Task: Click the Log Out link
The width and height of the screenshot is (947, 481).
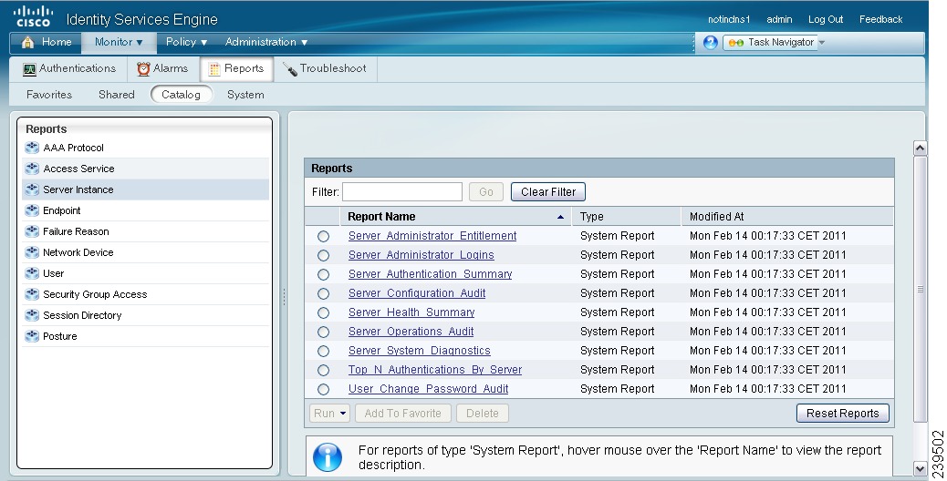Action: [x=826, y=19]
